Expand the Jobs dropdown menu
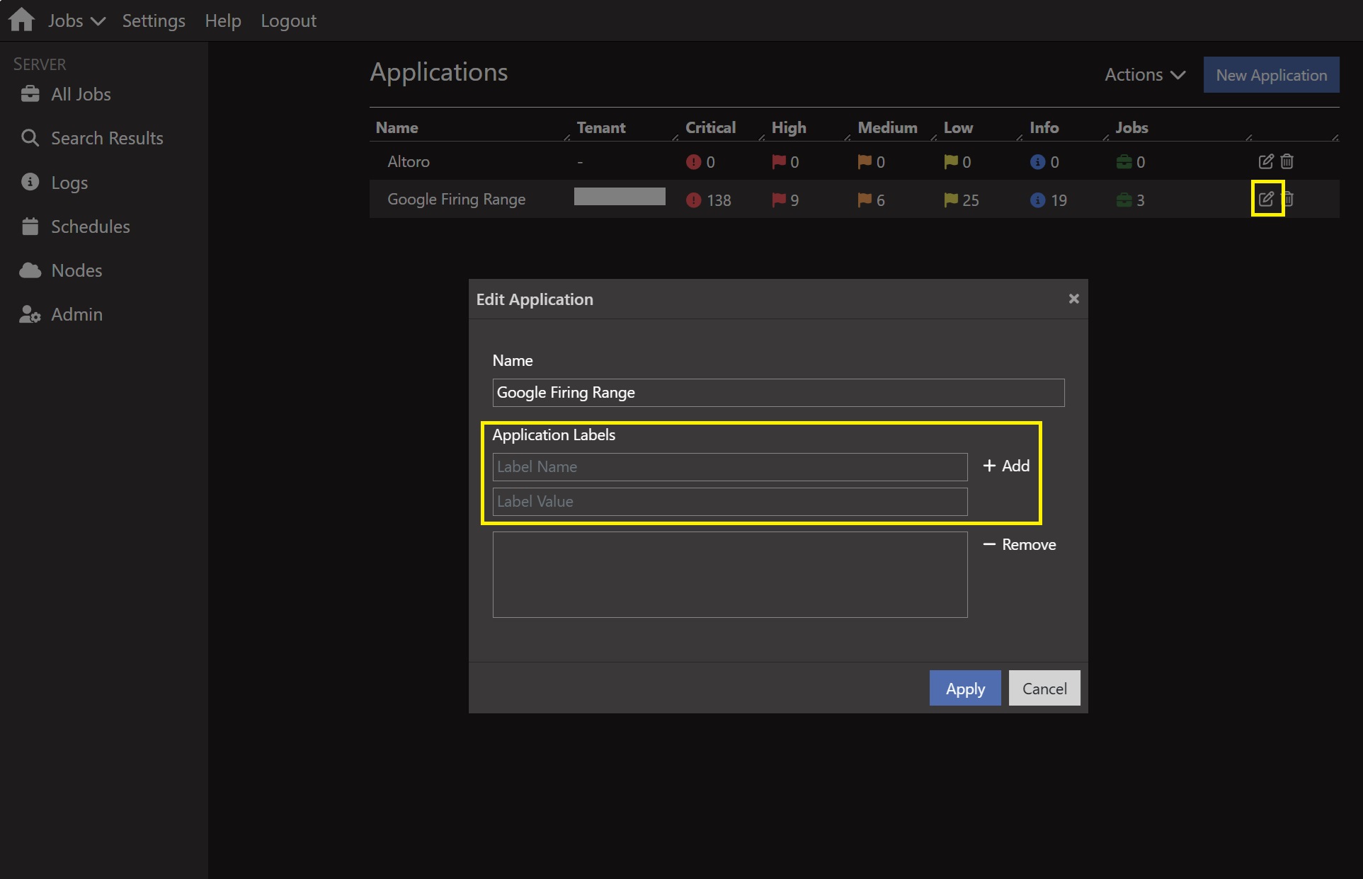 [76, 21]
